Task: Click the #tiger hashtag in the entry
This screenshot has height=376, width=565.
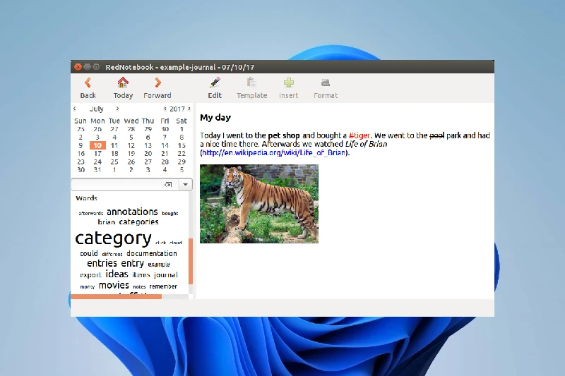Action: [359, 135]
